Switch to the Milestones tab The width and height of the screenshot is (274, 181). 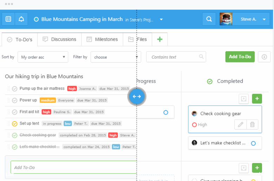(x=102, y=39)
